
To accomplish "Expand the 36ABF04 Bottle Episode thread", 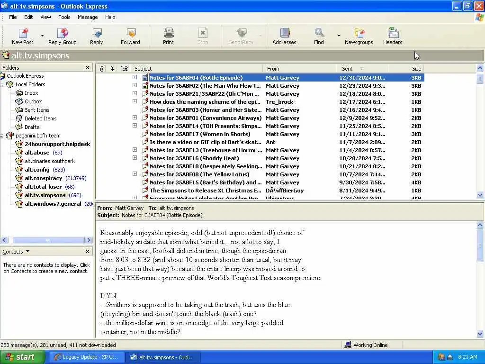I will [x=135, y=77].
